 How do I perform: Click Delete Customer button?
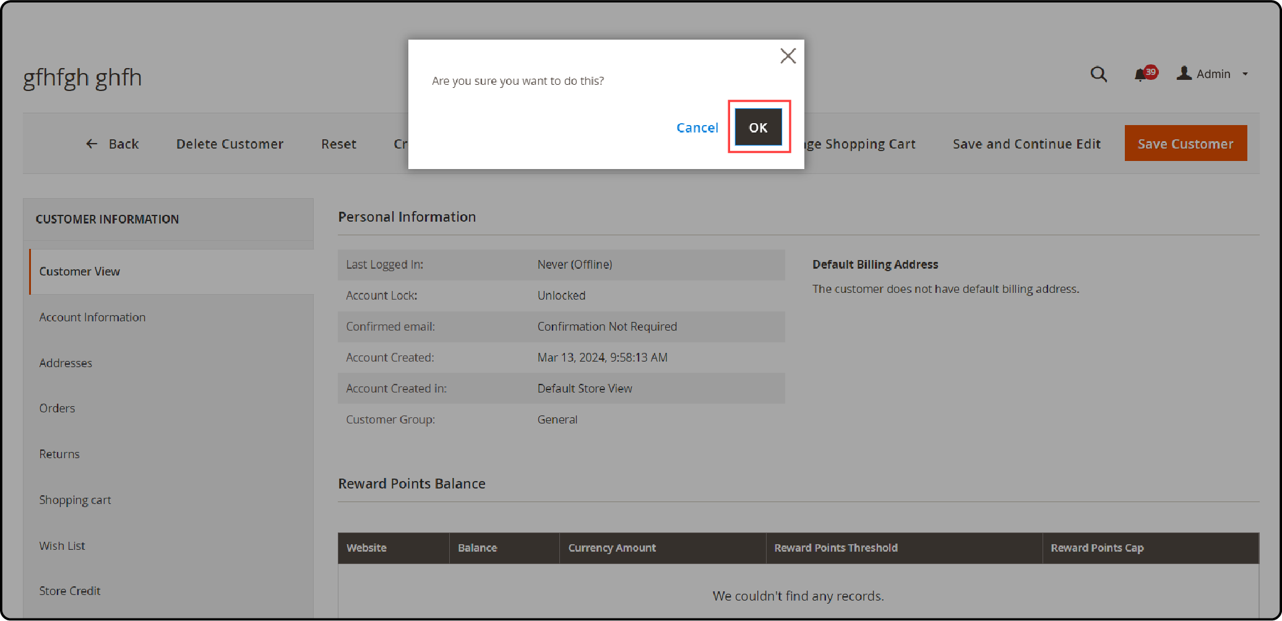(230, 144)
